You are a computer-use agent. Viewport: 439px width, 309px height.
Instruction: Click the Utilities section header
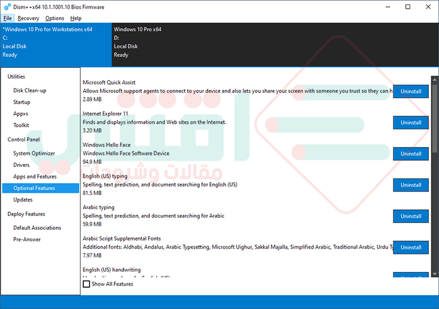tap(16, 77)
